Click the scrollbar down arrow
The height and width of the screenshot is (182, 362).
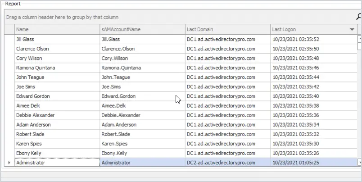(x=360, y=163)
